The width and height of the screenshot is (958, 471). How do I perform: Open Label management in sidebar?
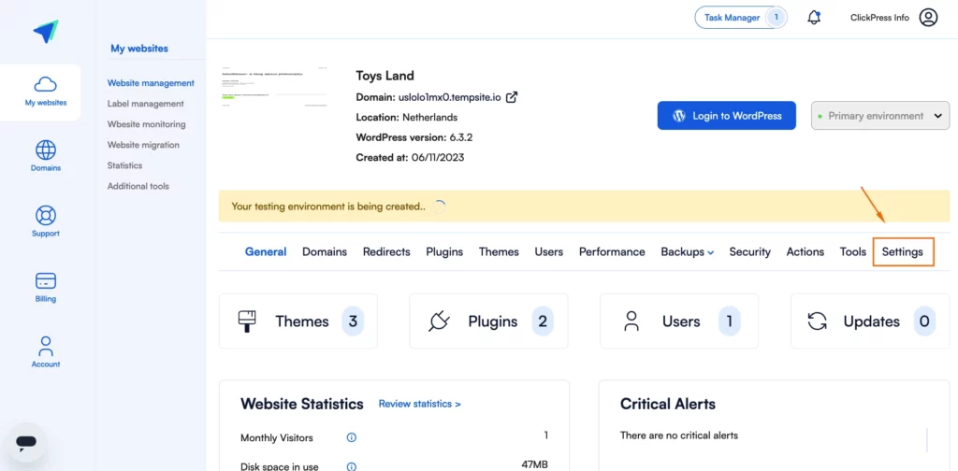145,104
